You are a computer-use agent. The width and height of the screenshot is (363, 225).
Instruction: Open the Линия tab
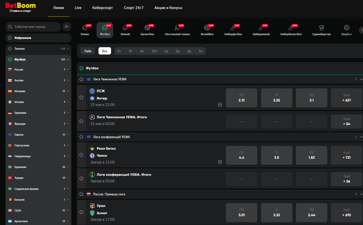[x=59, y=8]
